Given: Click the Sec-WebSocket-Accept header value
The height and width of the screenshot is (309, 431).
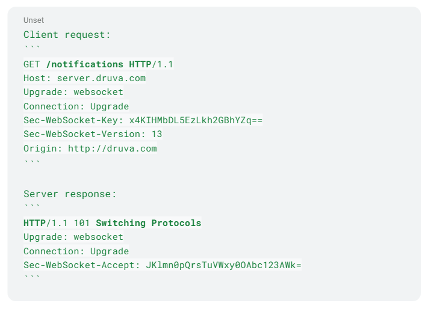Looking at the screenshot, I should (x=223, y=265).
